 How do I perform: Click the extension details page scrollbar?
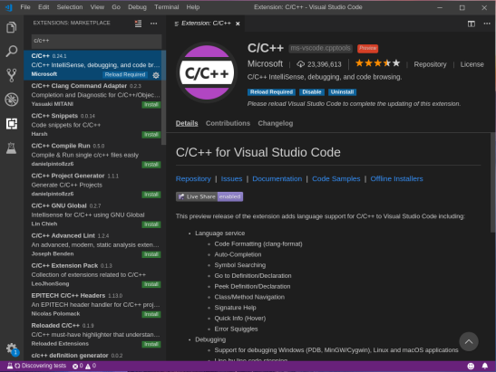[493, 182]
